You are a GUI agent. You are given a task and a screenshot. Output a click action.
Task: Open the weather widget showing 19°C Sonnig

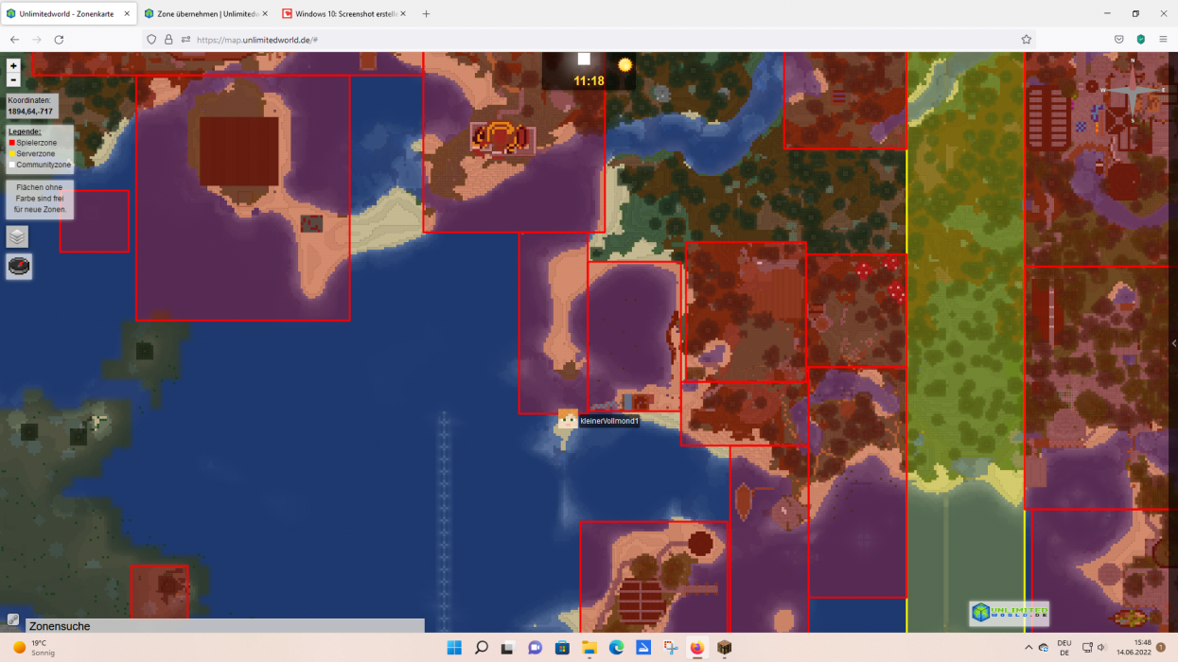(34, 648)
